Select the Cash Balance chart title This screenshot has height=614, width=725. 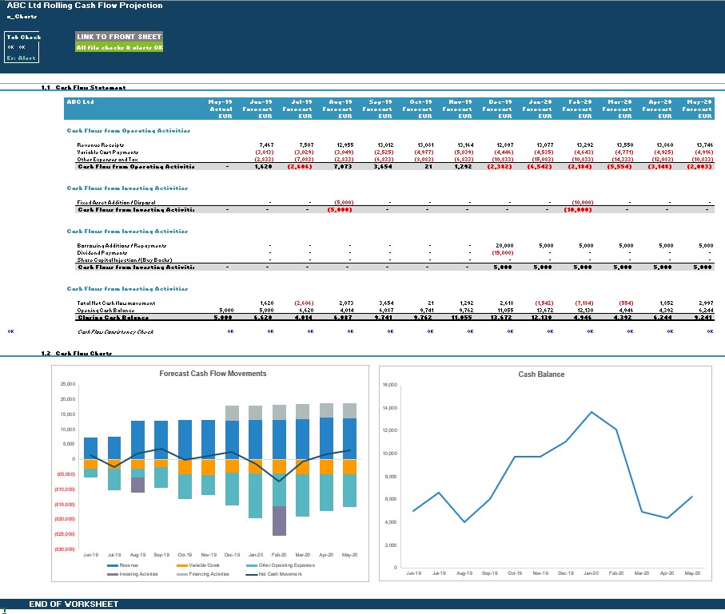tap(541, 374)
